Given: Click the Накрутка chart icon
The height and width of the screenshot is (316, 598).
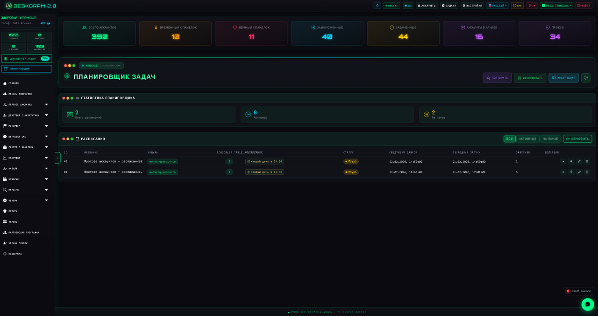Looking at the screenshot, I should coord(5,158).
